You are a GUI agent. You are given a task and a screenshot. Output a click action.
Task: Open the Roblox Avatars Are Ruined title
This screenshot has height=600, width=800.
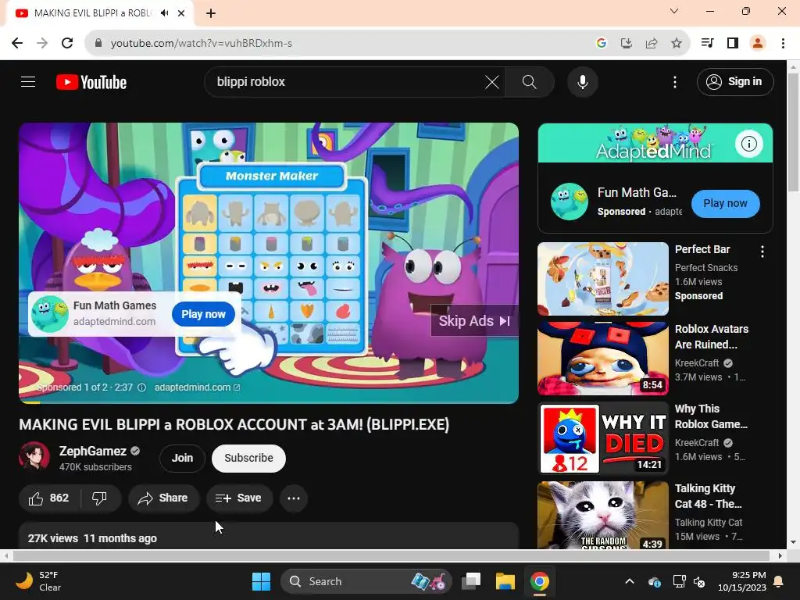711,337
